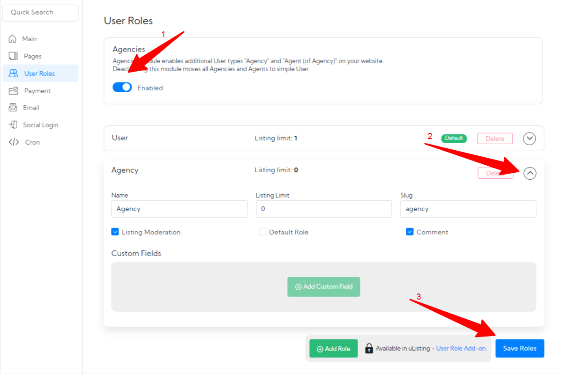Open the Social Login menu item
The width and height of the screenshot is (561, 374).
point(40,125)
